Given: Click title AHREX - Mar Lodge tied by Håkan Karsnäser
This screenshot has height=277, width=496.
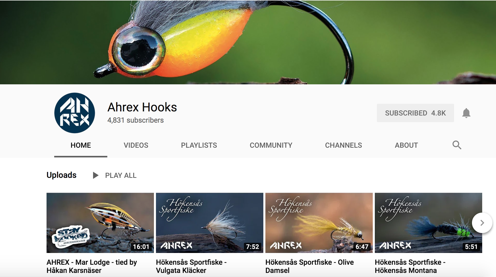Looking at the screenshot, I should [x=92, y=266].
